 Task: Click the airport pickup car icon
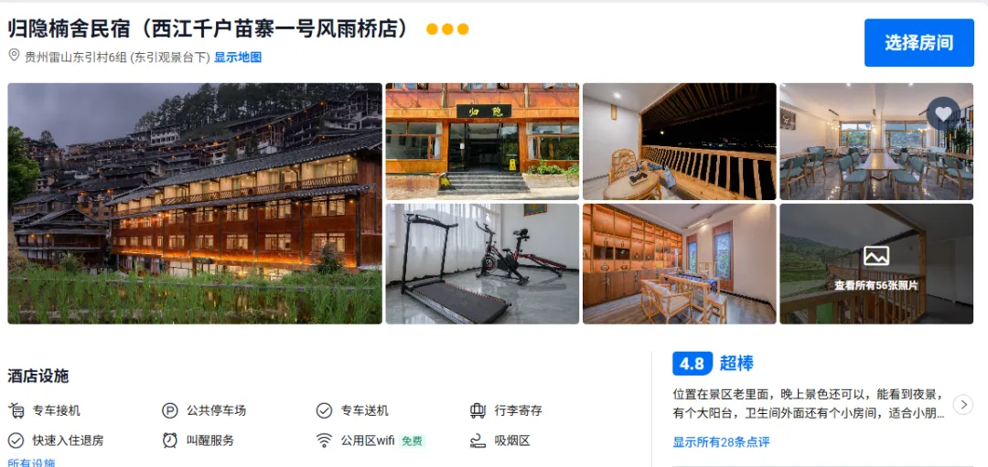click(x=16, y=411)
